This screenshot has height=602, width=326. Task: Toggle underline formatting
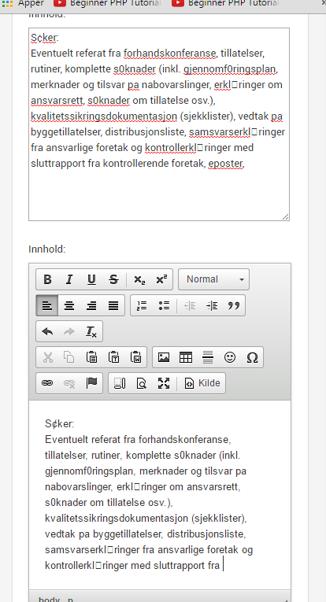pyautogui.click(x=91, y=279)
